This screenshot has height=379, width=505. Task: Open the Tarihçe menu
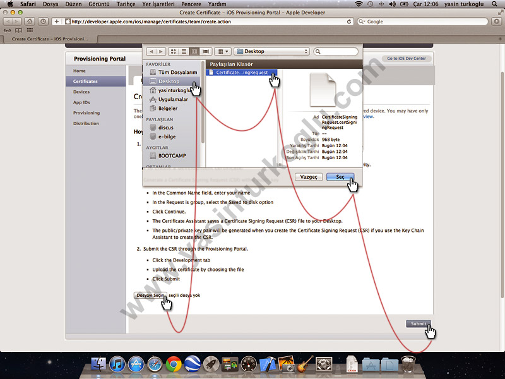(x=126, y=4)
